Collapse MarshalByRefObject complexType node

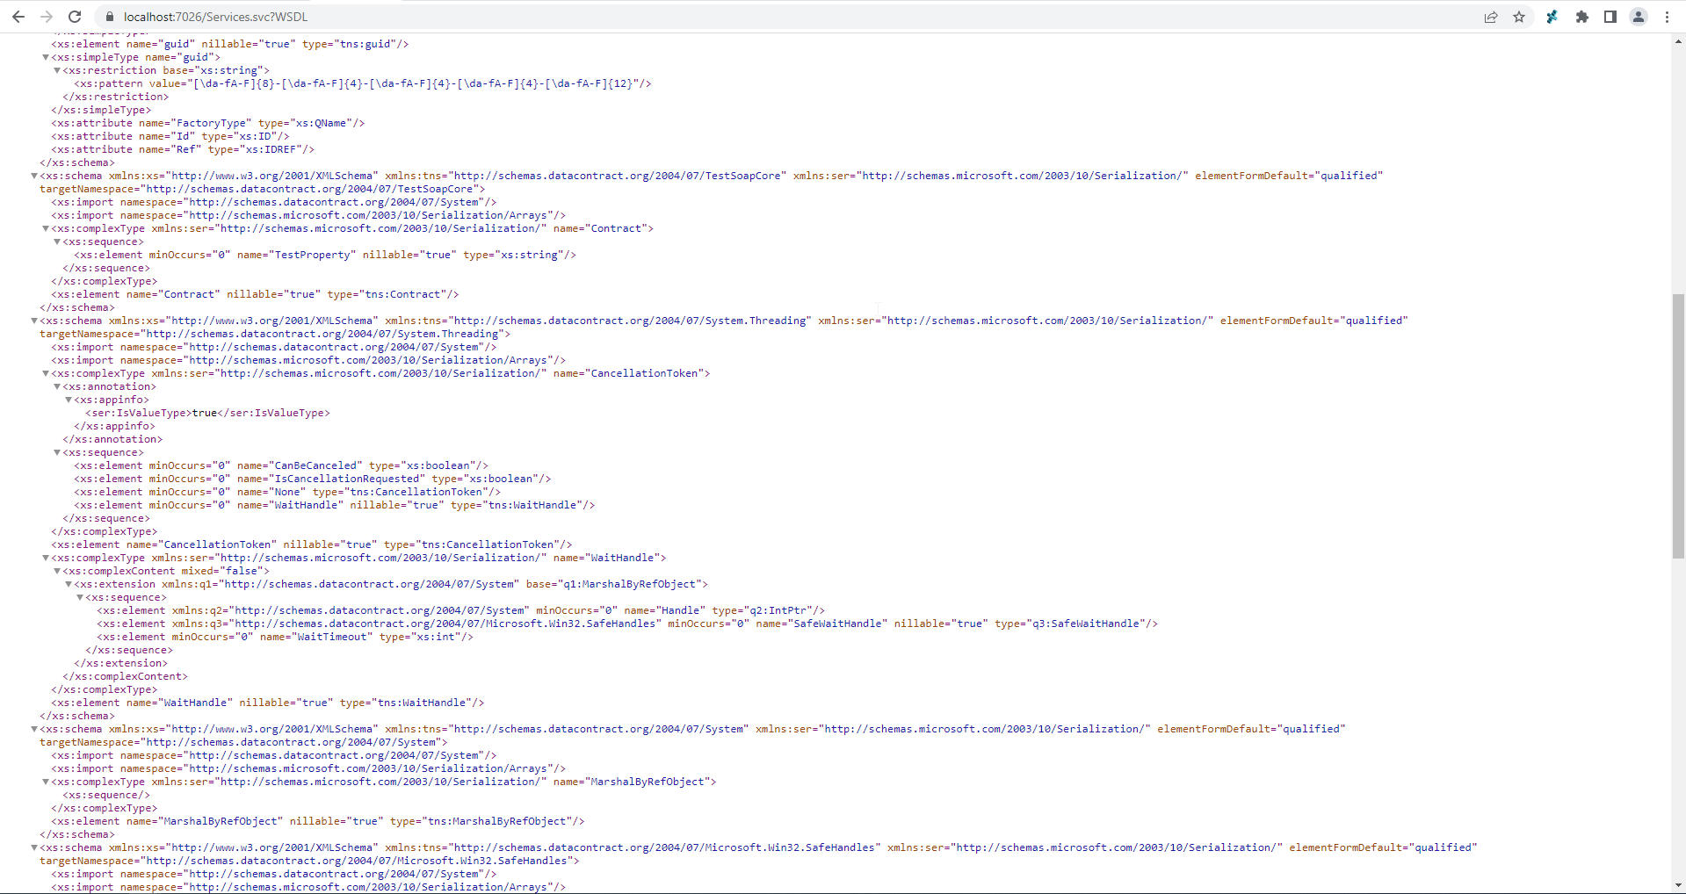pos(46,782)
